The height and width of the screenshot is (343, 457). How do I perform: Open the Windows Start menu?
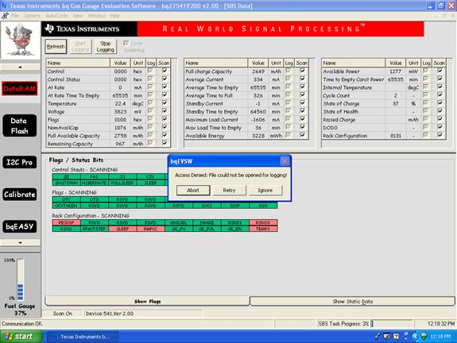tap(21, 337)
